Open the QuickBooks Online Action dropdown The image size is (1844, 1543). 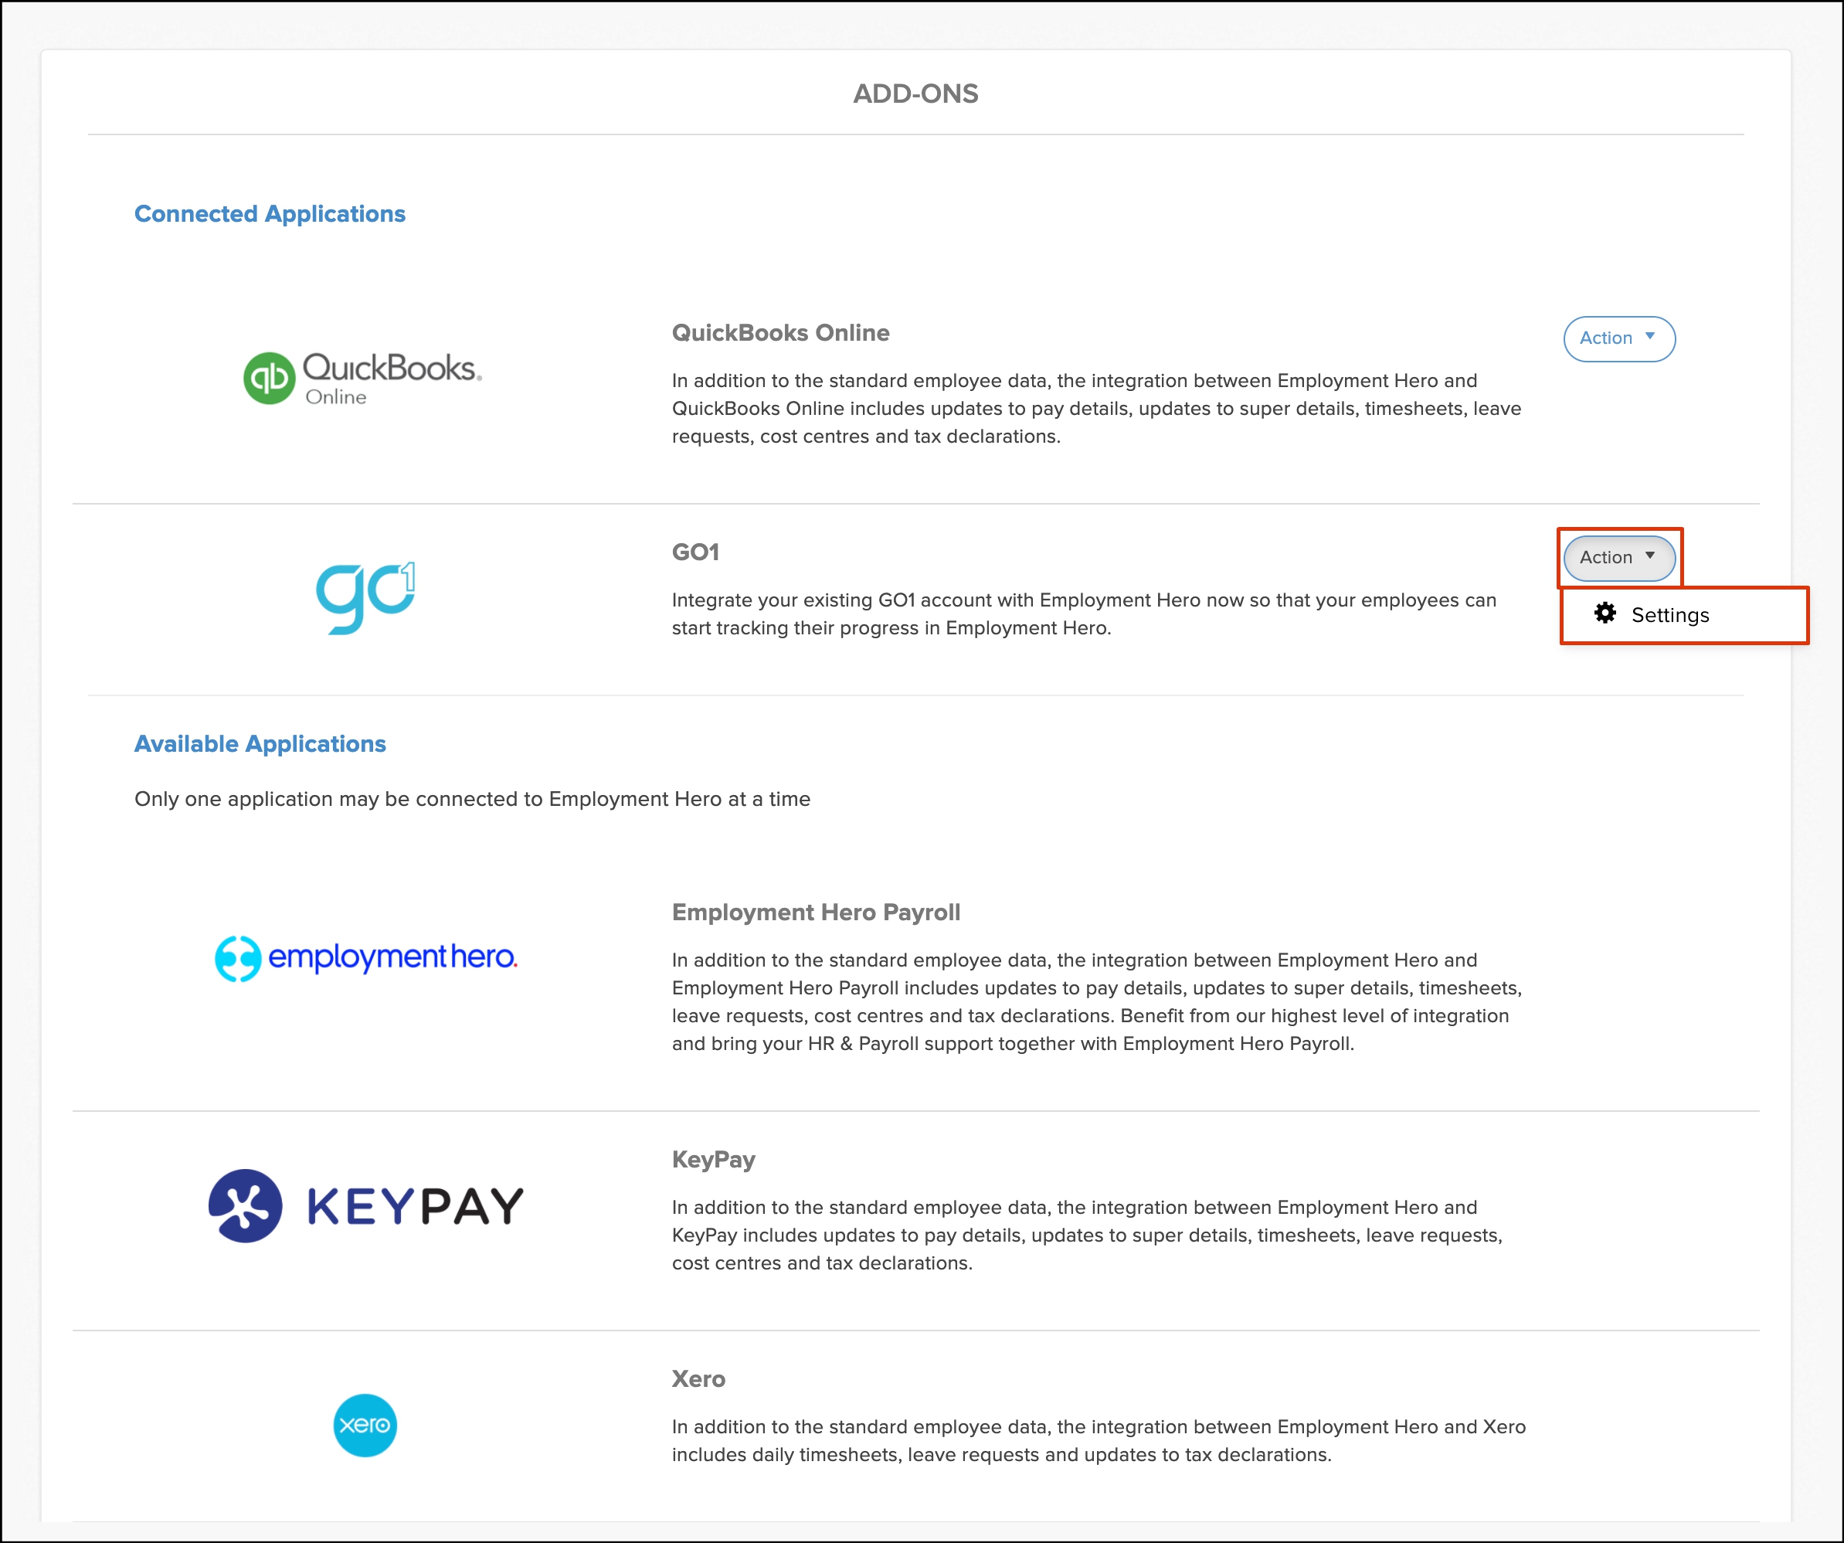[1618, 338]
